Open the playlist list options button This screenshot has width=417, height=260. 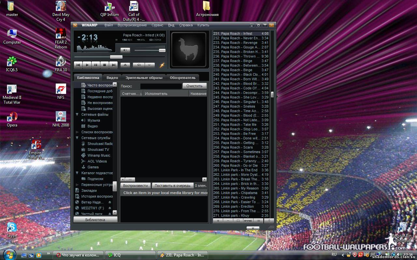pos(258,221)
